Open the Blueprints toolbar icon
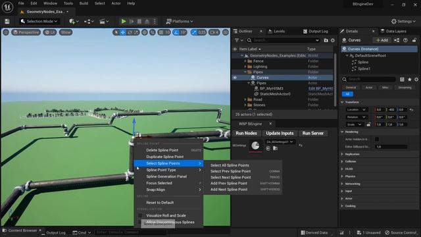Image resolution: width=421 pixels, height=237 pixels. click(89, 21)
